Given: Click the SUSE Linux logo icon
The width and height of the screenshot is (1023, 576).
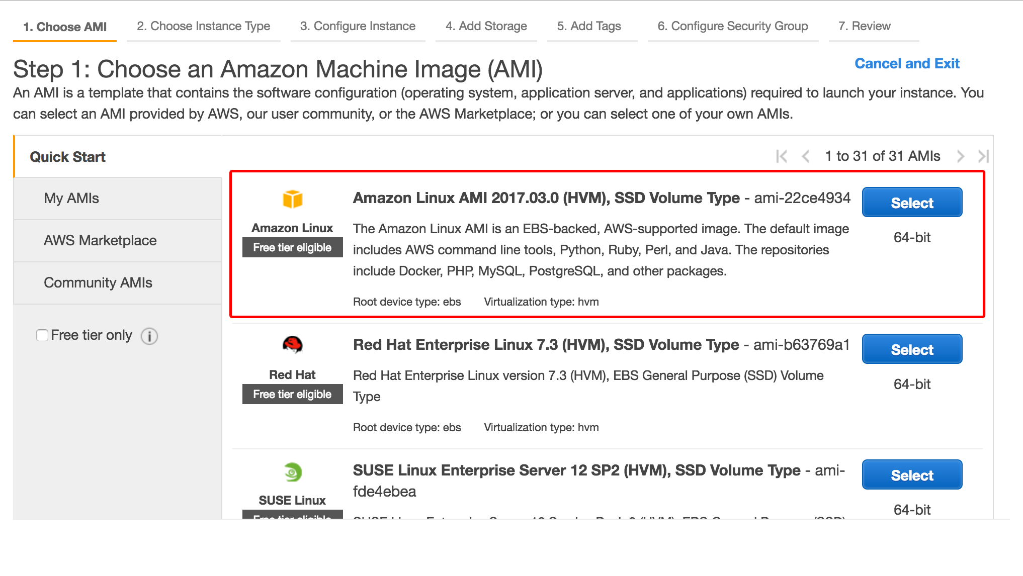Looking at the screenshot, I should [x=292, y=470].
